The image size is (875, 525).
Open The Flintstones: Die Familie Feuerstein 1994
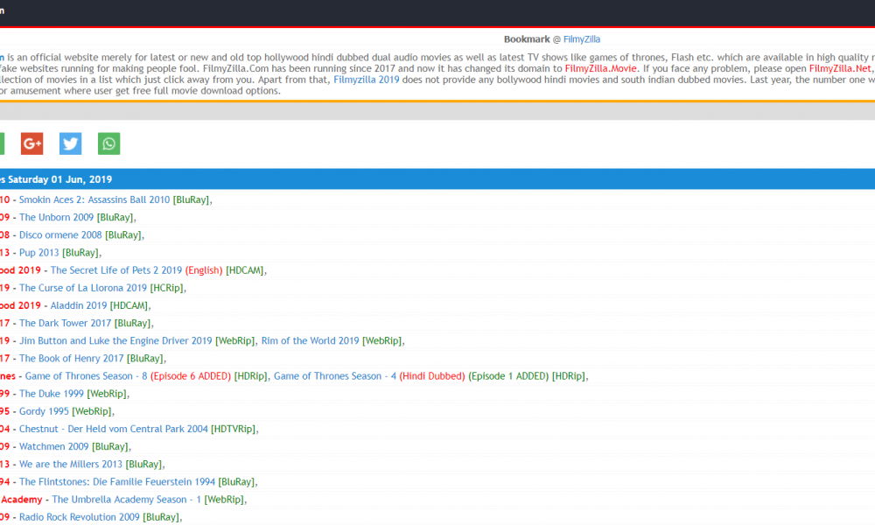(x=116, y=482)
